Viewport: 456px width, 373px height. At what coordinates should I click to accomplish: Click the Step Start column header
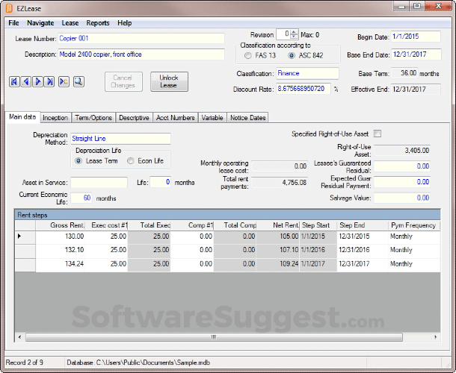pos(318,225)
